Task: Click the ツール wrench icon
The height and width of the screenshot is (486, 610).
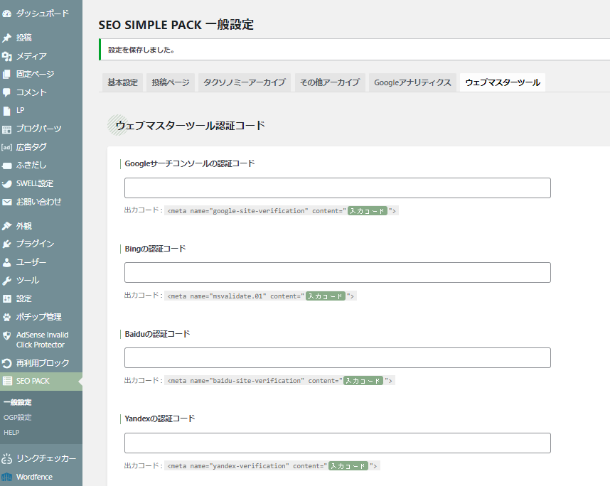Action: (7, 281)
